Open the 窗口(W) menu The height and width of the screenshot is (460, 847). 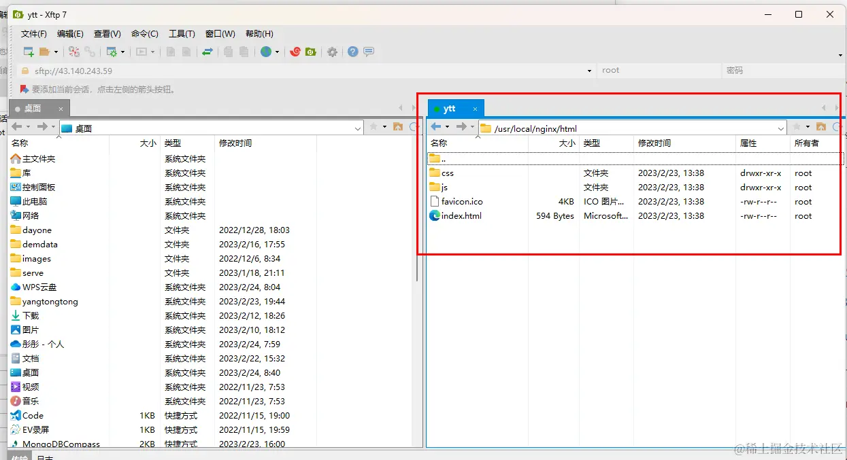(x=220, y=33)
